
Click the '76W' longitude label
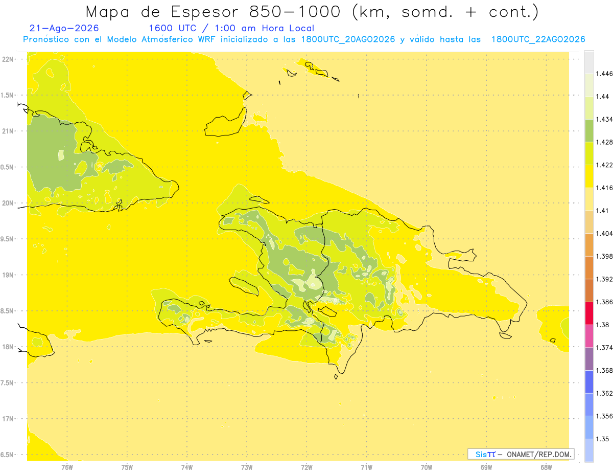pyautogui.click(x=67, y=467)
